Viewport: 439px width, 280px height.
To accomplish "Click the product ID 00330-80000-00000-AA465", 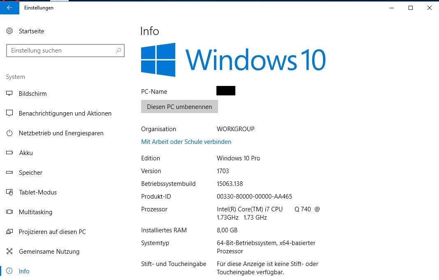I will 254,197.
